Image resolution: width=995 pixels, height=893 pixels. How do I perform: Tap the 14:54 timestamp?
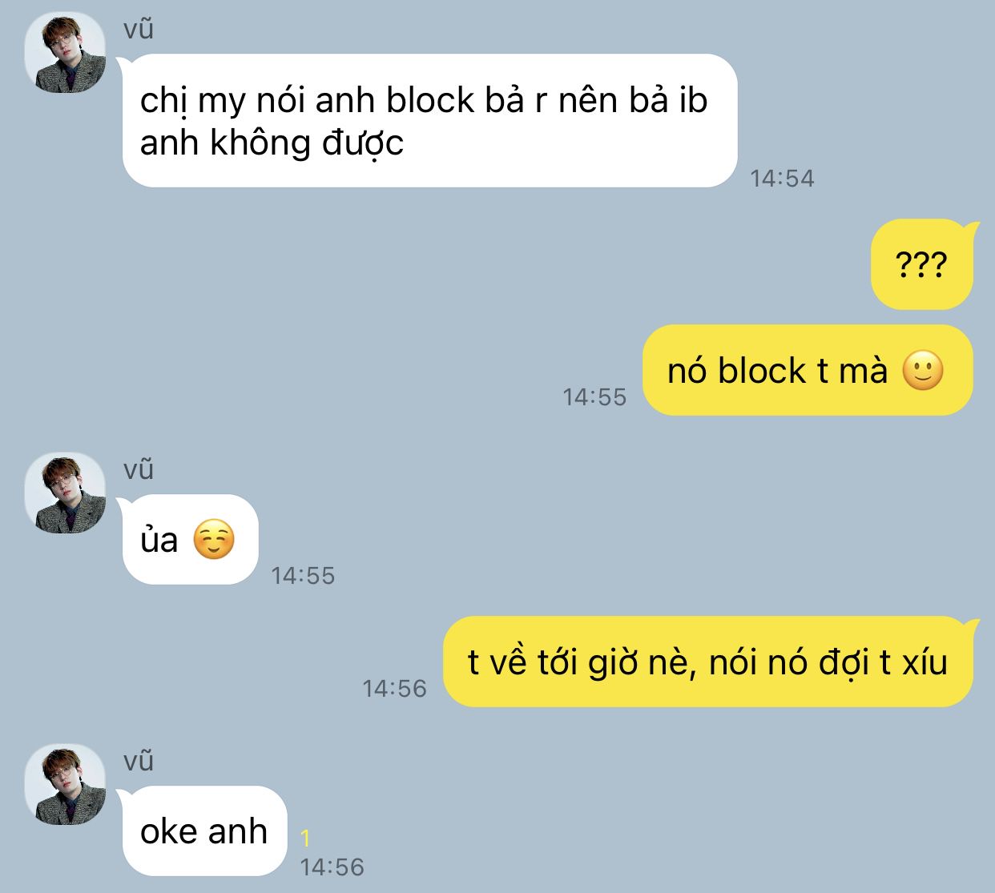[782, 179]
